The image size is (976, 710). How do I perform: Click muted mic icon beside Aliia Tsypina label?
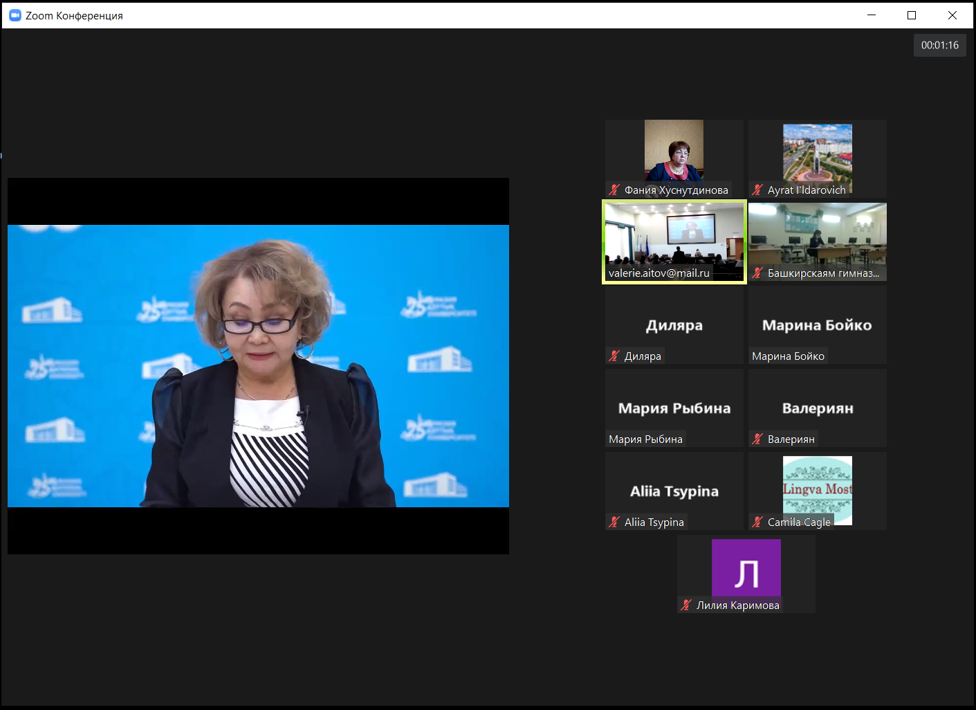click(614, 522)
